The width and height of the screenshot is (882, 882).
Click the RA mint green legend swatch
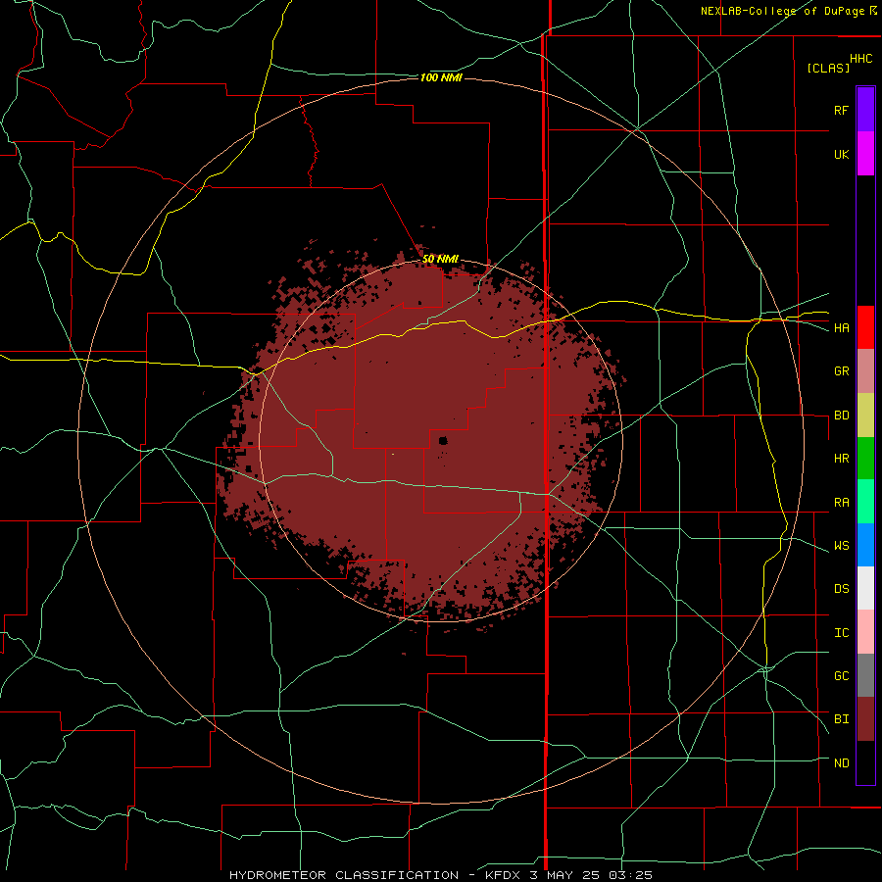865,502
